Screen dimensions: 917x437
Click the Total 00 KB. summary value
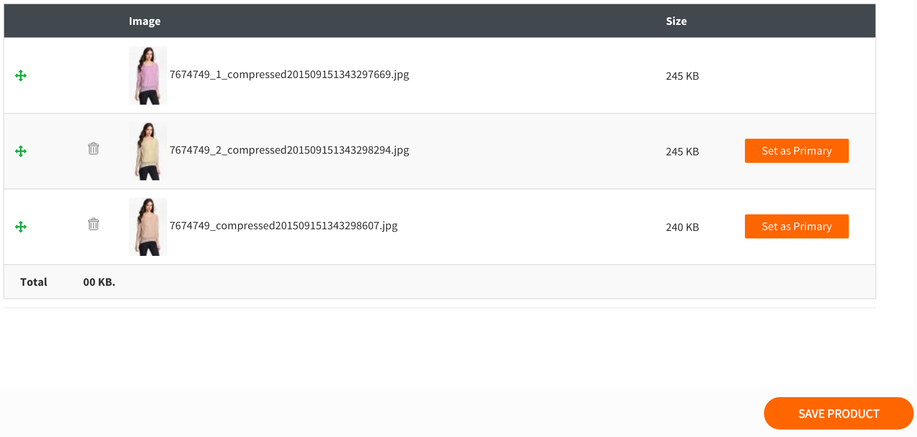pos(99,282)
